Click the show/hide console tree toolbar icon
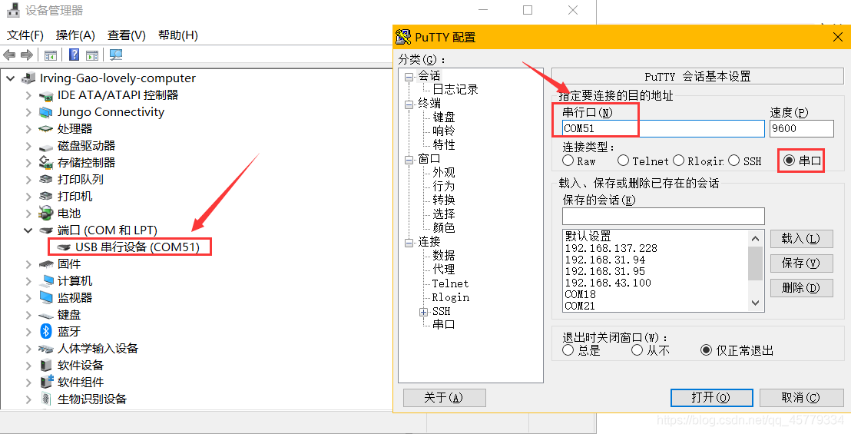The height and width of the screenshot is (434, 851). pyautogui.click(x=51, y=55)
